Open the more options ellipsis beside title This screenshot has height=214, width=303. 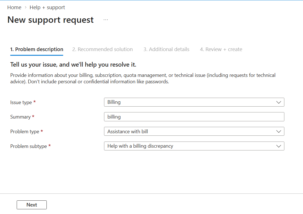(106, 20)
